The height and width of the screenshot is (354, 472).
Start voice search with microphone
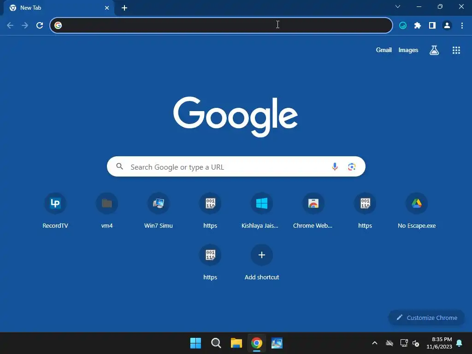click(x=335, y=166)
